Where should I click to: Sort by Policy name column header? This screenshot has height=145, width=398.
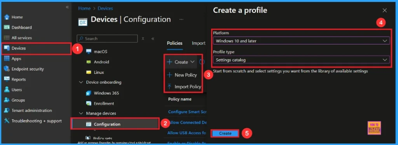point(180,99)
